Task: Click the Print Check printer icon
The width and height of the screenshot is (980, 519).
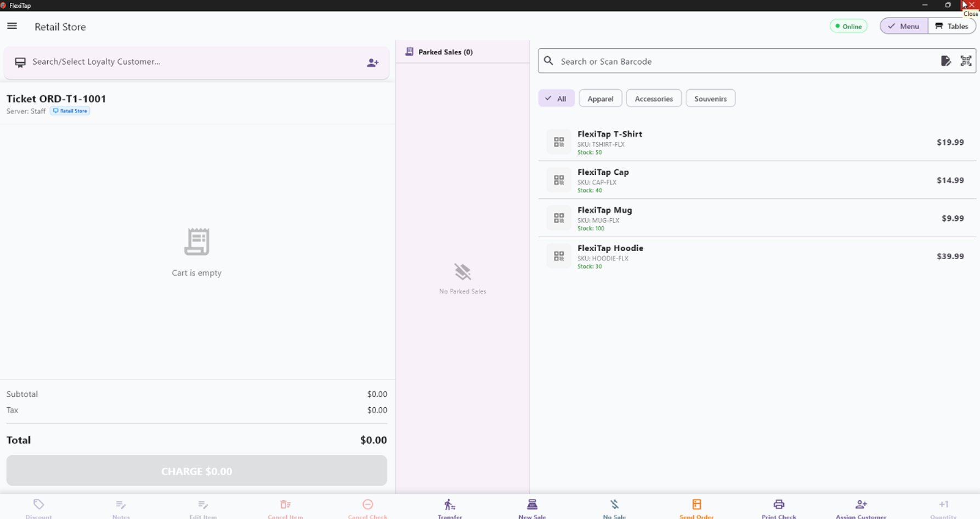Action: [779, 504]
